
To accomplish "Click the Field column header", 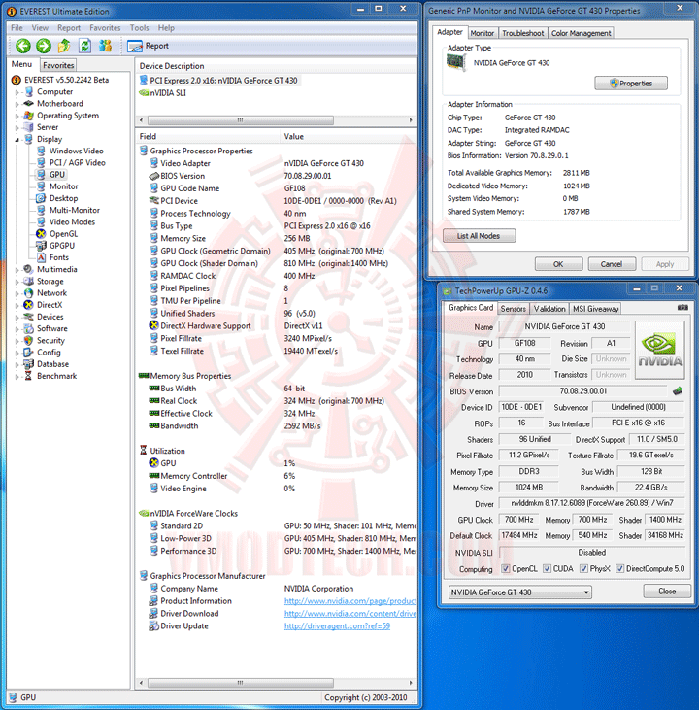I will (208, 137).
